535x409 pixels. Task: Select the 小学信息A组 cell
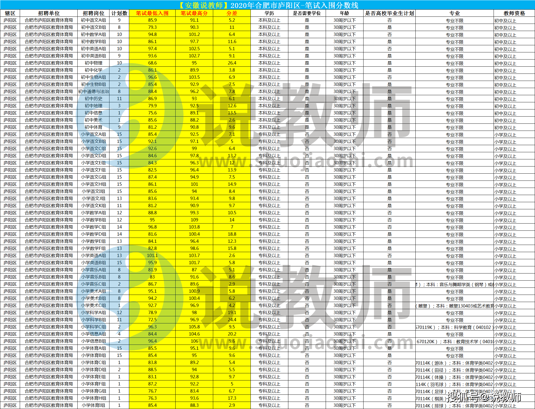click(x=93, y=334)
